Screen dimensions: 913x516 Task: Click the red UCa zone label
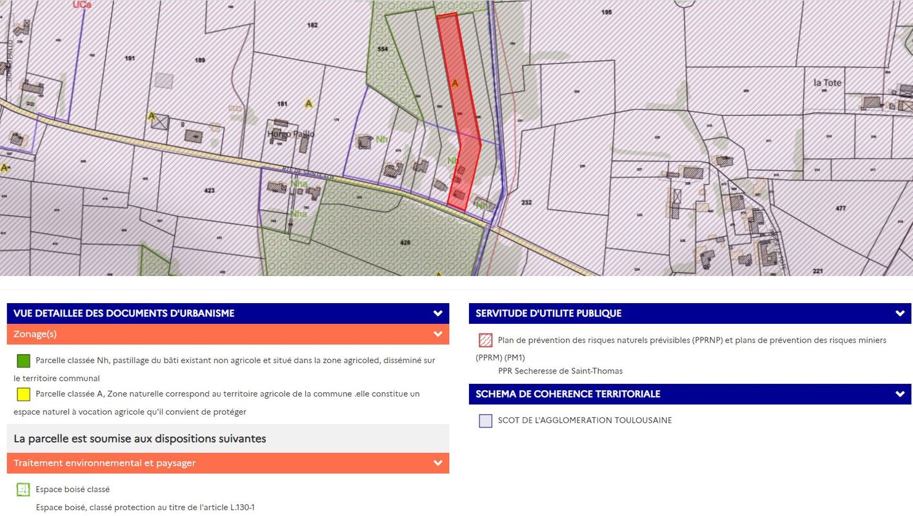82,5
